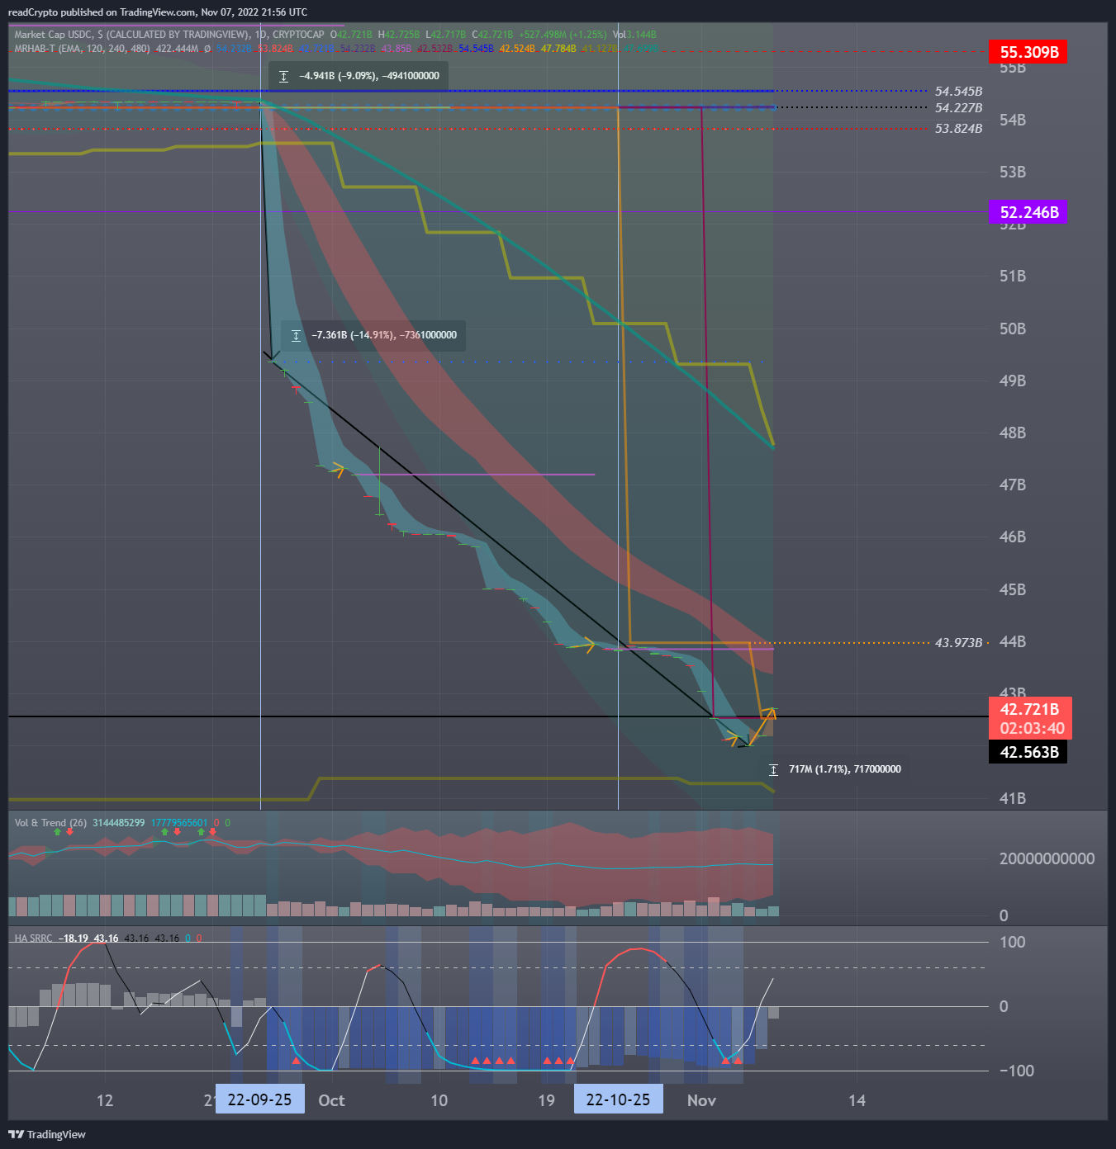Click the 45B price axis tick

point(1013,589)
